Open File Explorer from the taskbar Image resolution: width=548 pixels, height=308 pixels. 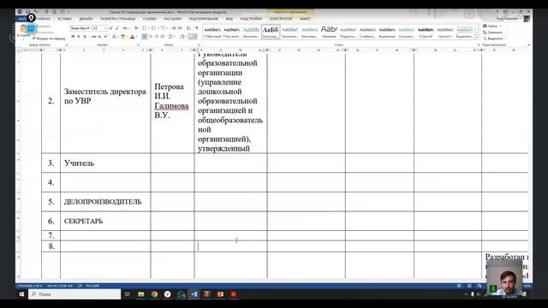pyautogui.click(x=140, y=294)
